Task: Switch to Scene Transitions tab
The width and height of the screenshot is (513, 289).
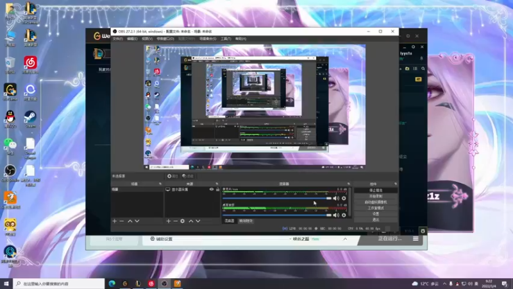Action: pos(246,221)
